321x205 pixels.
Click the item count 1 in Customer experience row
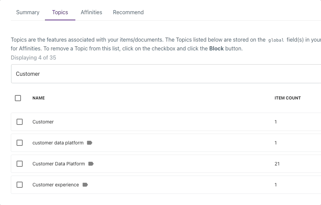[x=275, y=185]
